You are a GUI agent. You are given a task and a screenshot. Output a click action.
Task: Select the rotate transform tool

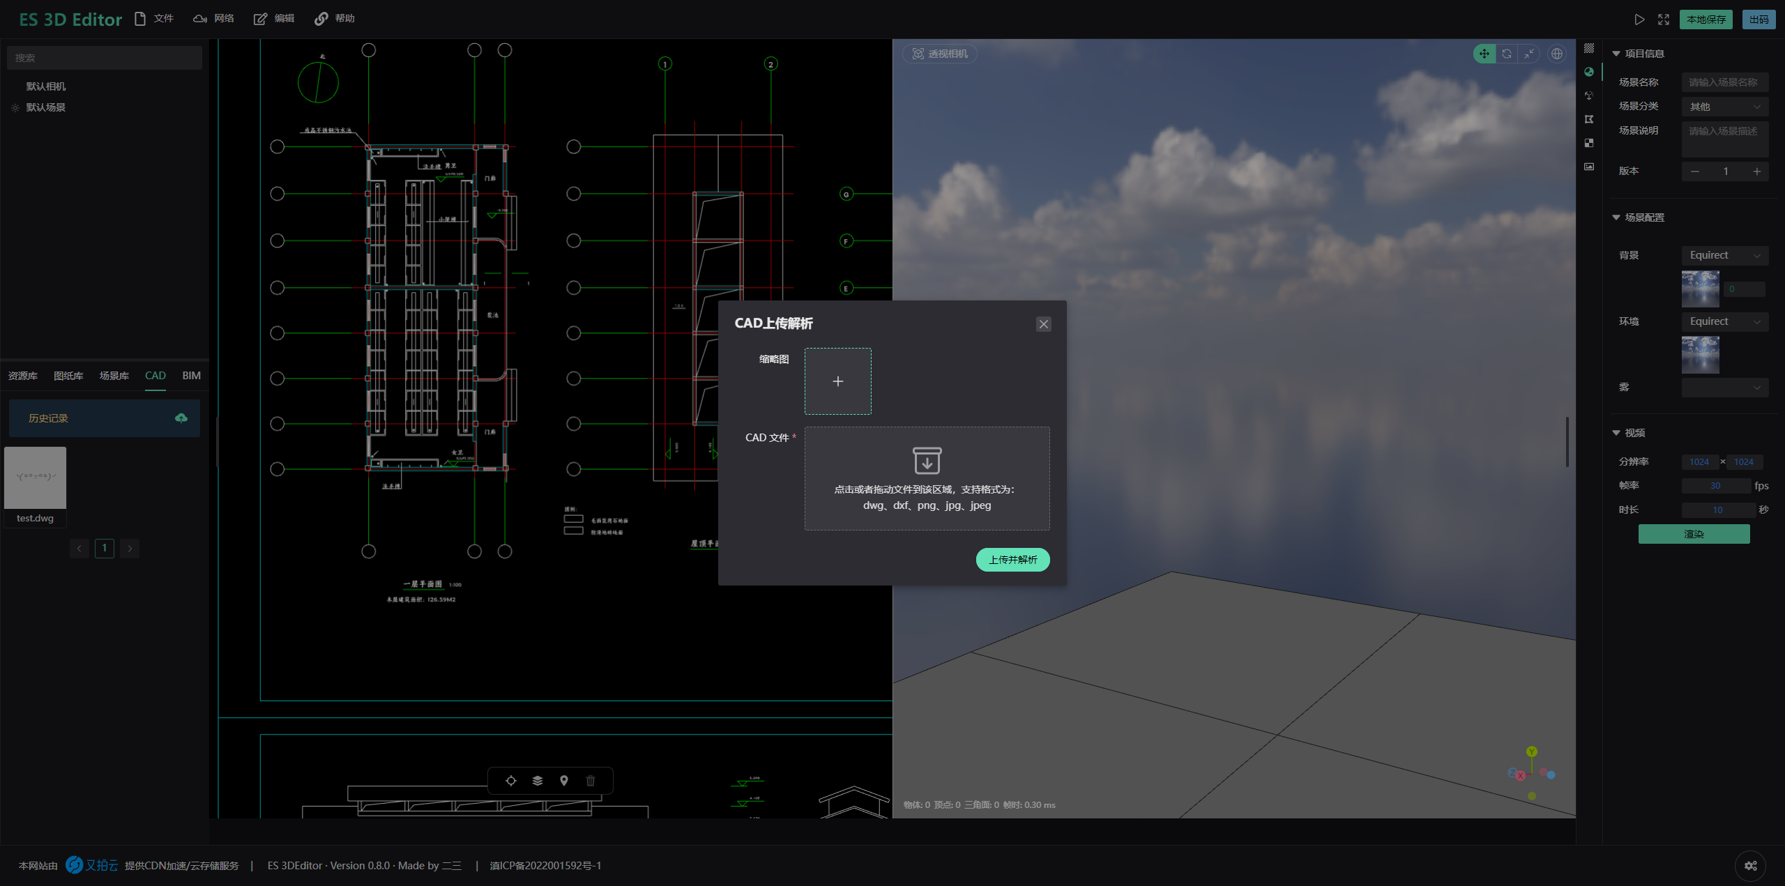(1507, 54)
